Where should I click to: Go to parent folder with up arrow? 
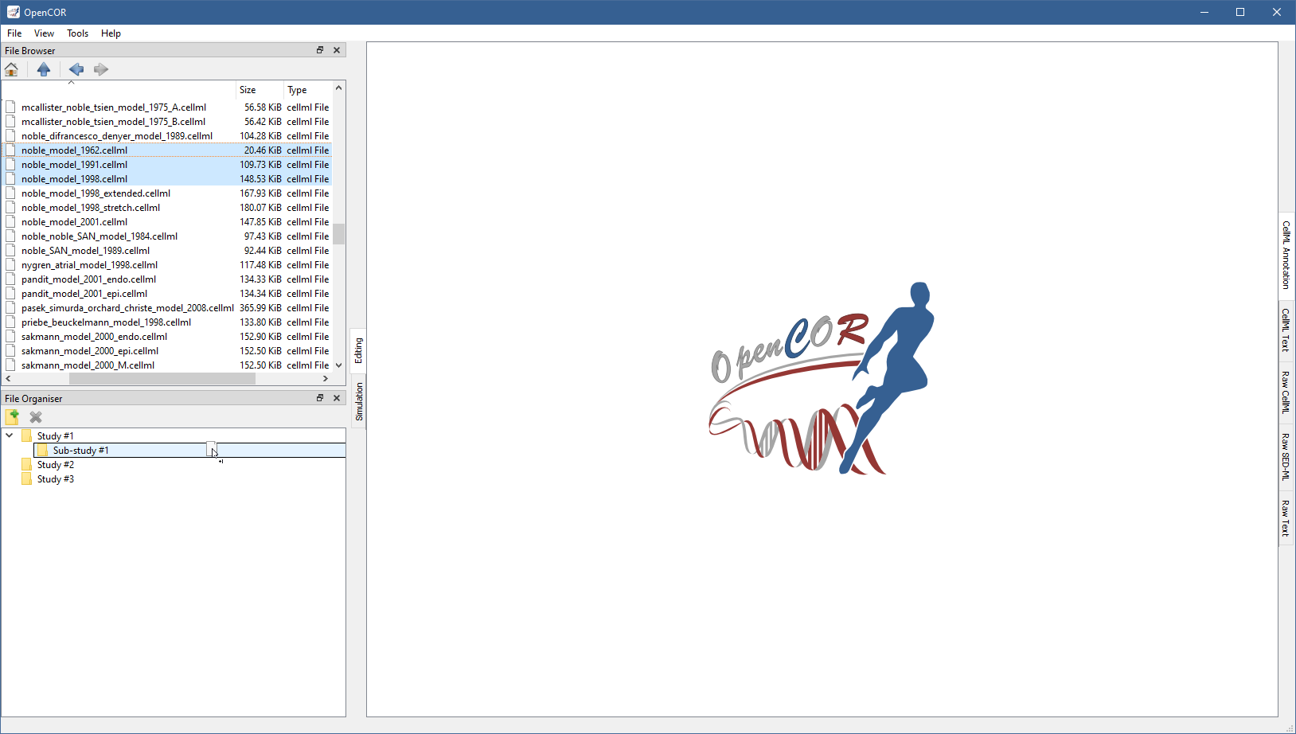[44, 69]
